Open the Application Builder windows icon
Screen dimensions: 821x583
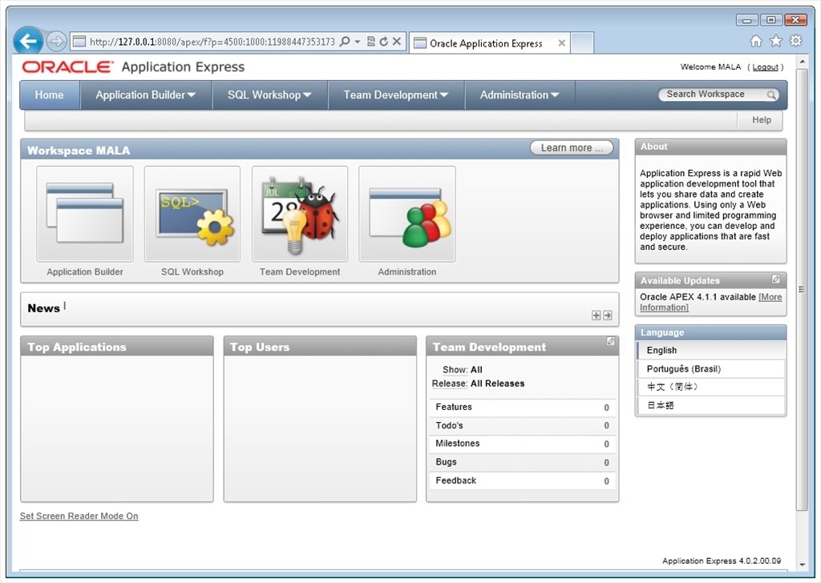pyautogui.click(x=85, y=214)
